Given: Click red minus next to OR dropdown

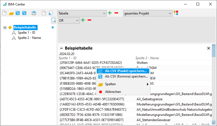Looking at the screenshot, I should (89, 20).
